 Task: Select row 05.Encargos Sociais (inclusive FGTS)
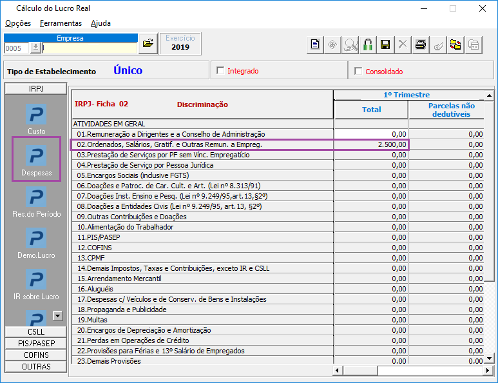[x=203, y=175]
